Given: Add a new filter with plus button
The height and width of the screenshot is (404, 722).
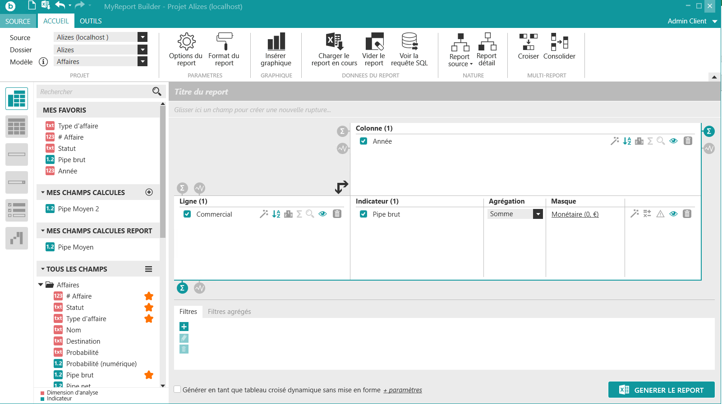Looking at the screenshot, I should coord(184,327).
